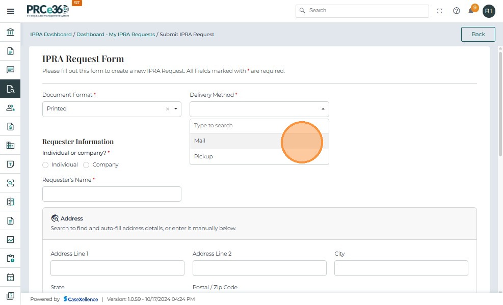Viewport: 503px width, 305px height.
Task: Open notifications bell icon
Action: coord(471,11)
